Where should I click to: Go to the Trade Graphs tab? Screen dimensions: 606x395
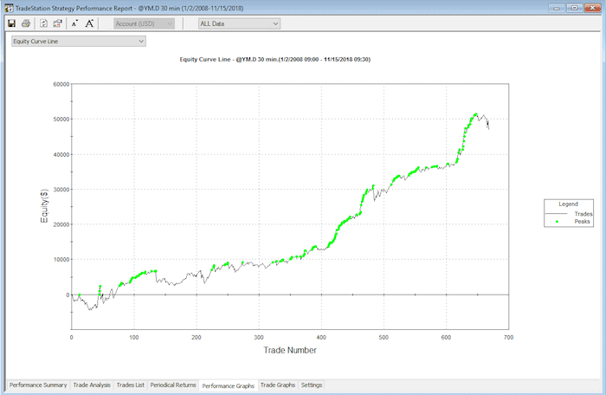click(x=278, y=385)
